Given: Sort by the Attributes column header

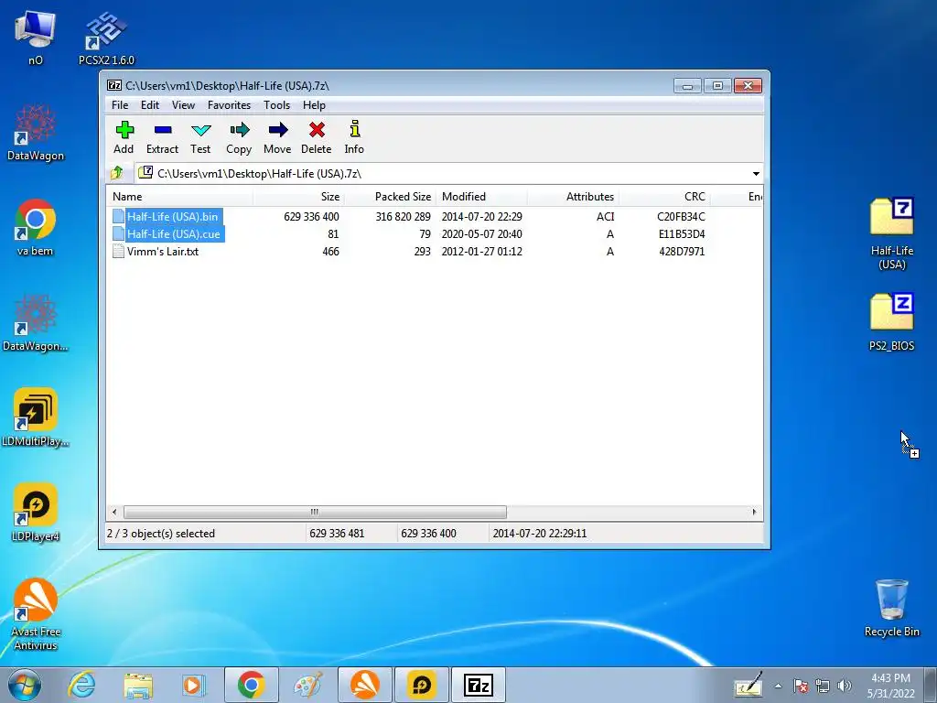Looking at the screenshot, I should [573, 197].
